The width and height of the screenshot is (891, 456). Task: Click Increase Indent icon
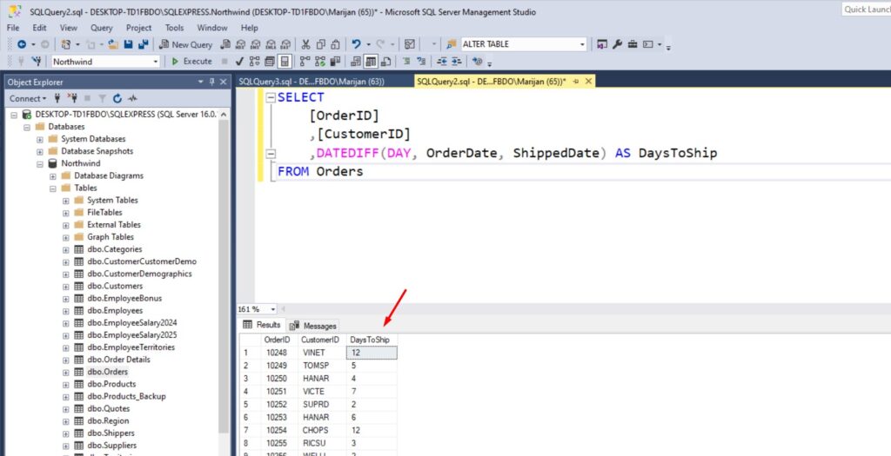pyautogui.click(x=456, y=62)
